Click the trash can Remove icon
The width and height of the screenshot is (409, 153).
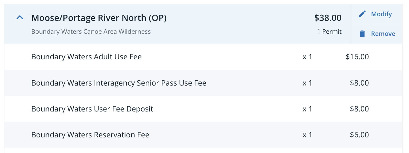(x=362, y=34)
